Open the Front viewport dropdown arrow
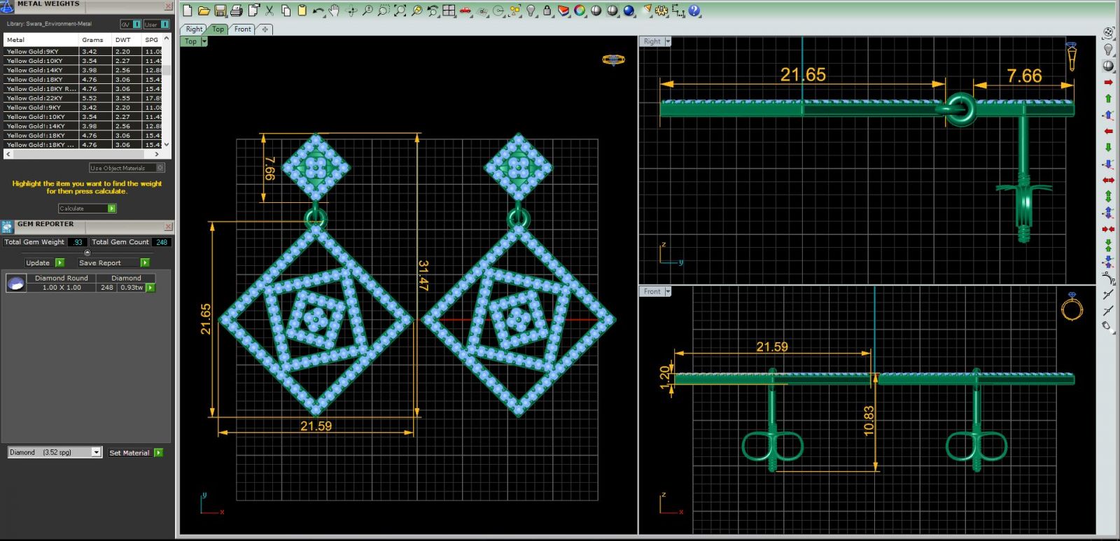This screenshot has width=1120, height=541. (x=668, y=291)
